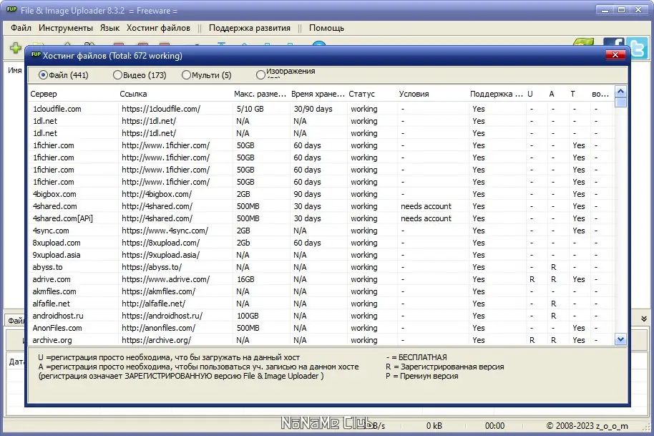
Task: Click the double-chevron collapse icon in main window
Action: click(x=643, y=319)
